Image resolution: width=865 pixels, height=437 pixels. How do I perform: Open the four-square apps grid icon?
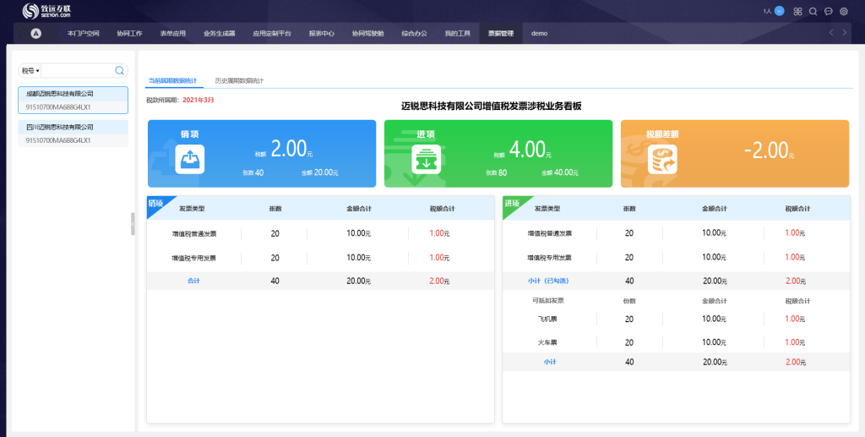point(797,12)
